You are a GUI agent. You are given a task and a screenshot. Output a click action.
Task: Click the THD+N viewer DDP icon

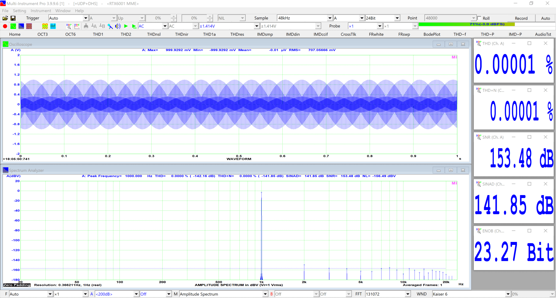tap(479, 90)
